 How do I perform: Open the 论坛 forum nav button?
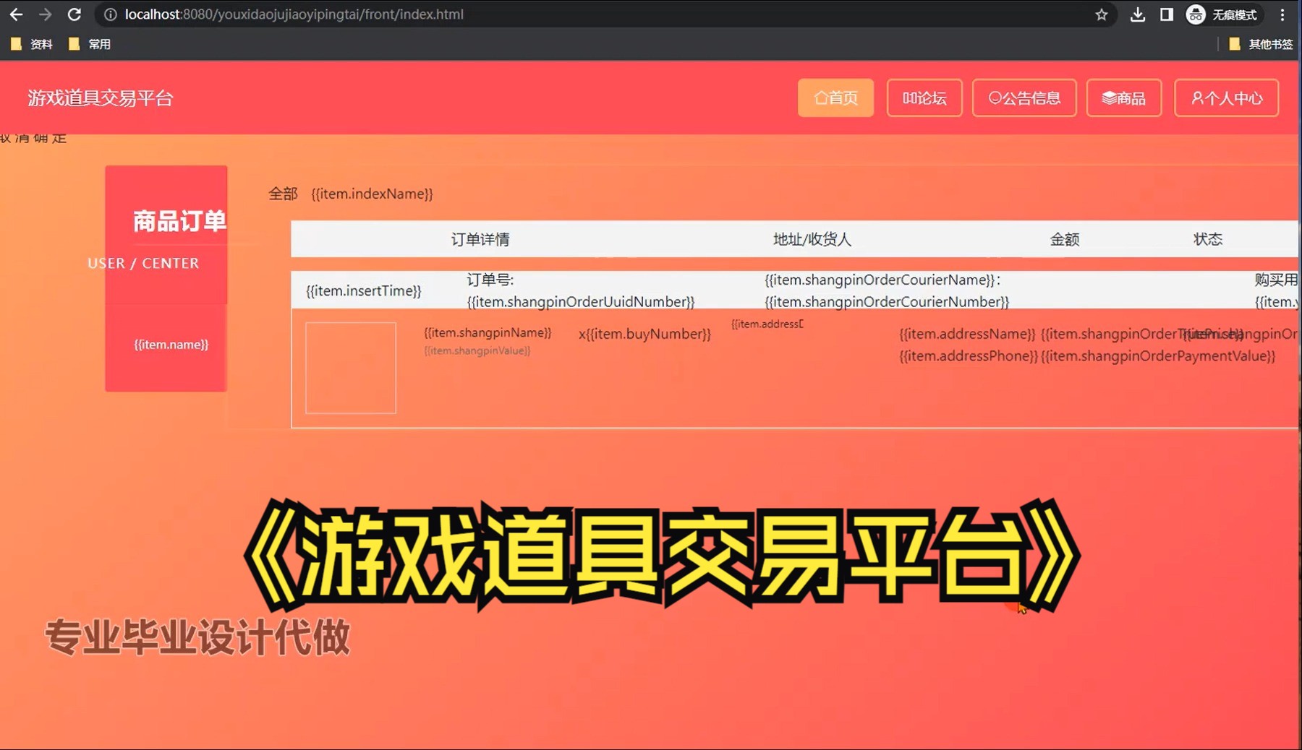point(924,98)
